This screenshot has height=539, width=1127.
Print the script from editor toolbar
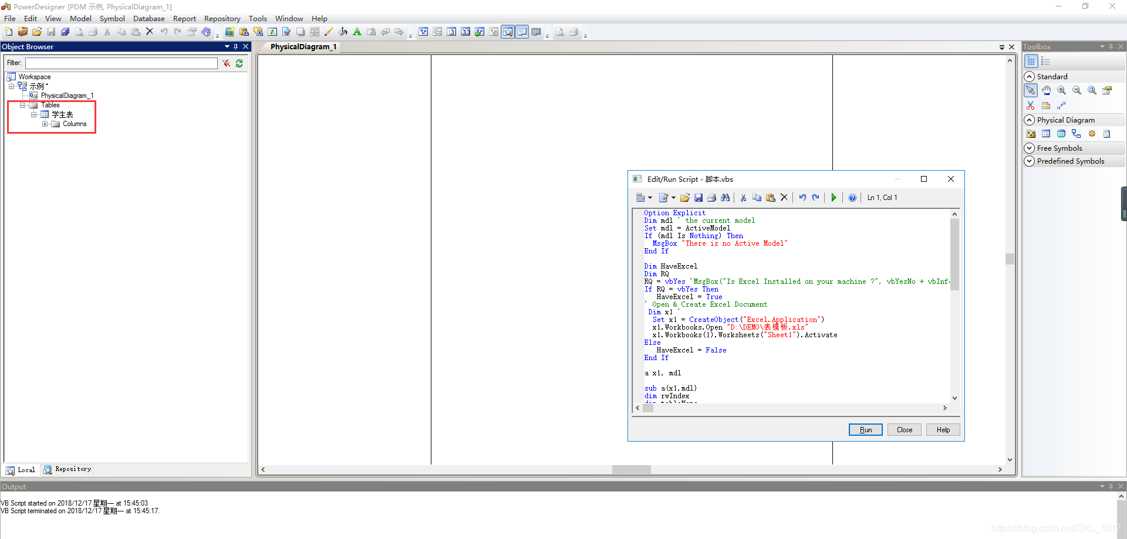(712, 198)
